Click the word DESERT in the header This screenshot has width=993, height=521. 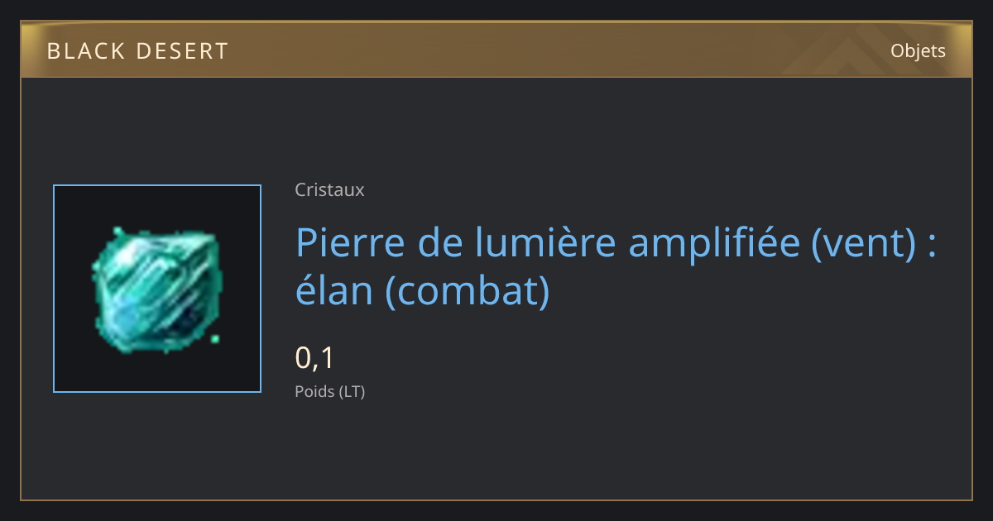(183, 51)
